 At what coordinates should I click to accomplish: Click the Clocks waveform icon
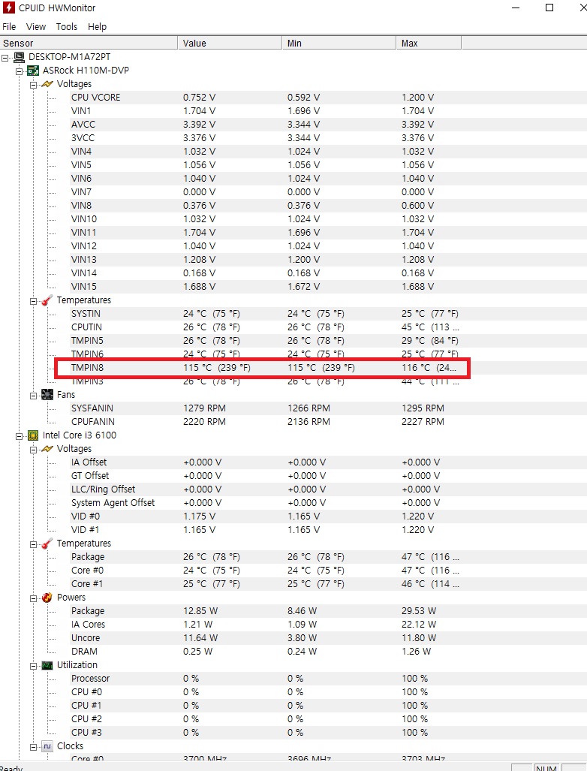pyautogui.click(x=47, y=746)
